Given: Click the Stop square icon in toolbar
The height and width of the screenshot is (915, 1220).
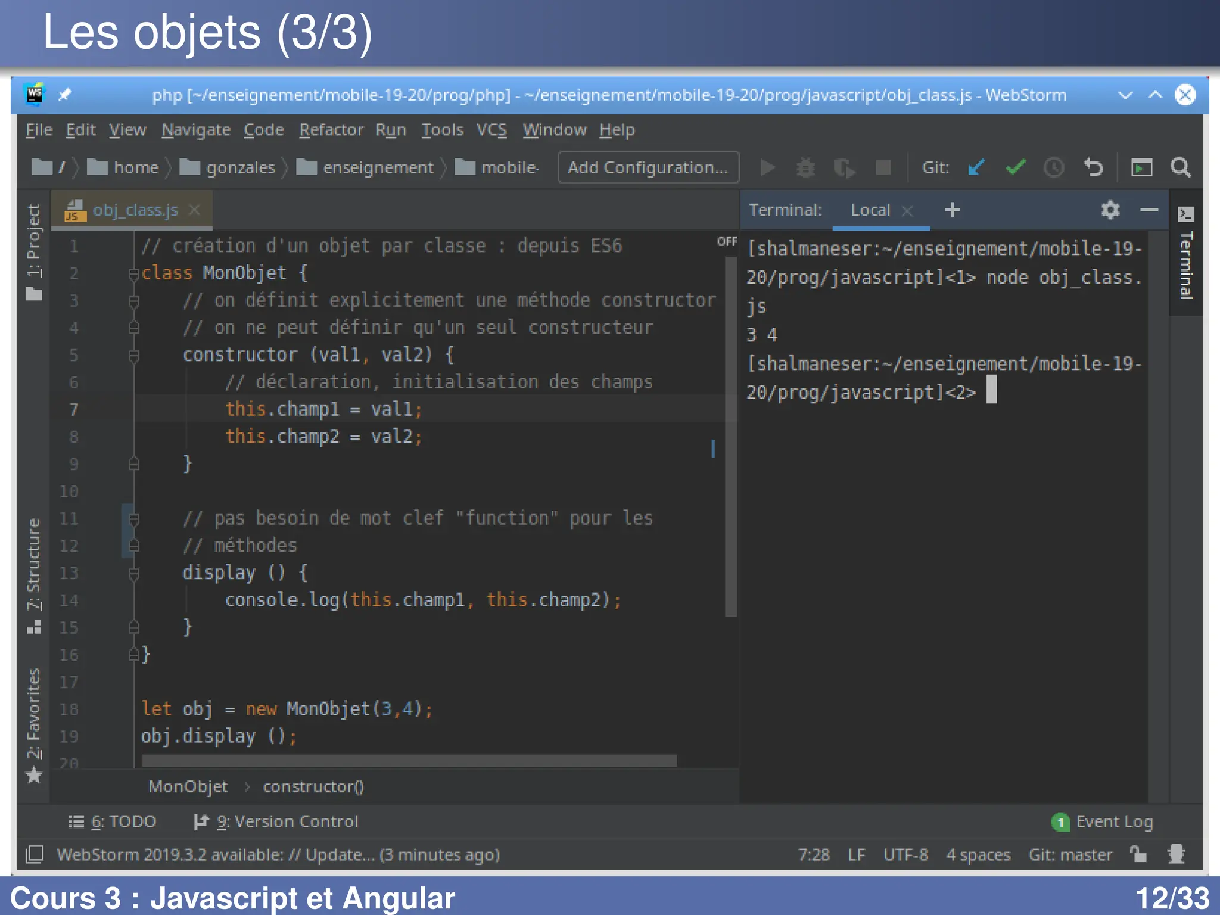Looking at the screenshot, I should point(883,168).
